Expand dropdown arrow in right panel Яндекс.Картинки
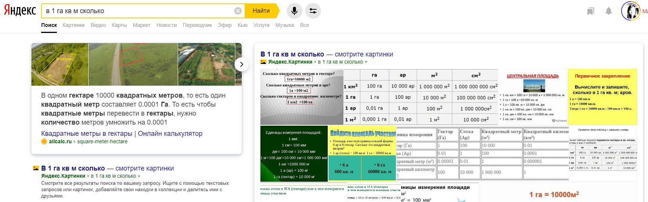 click(x=366, y=62)
